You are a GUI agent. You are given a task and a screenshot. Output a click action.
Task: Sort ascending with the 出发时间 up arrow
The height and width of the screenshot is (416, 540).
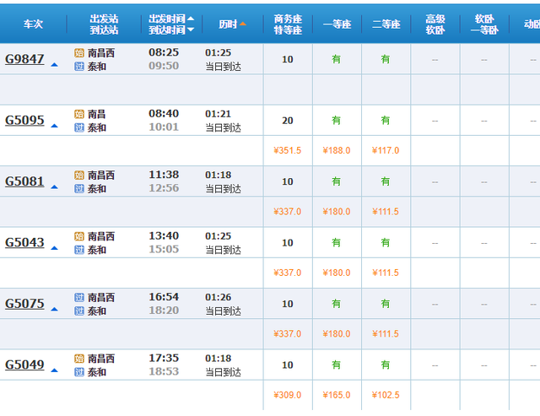(191, 19)
